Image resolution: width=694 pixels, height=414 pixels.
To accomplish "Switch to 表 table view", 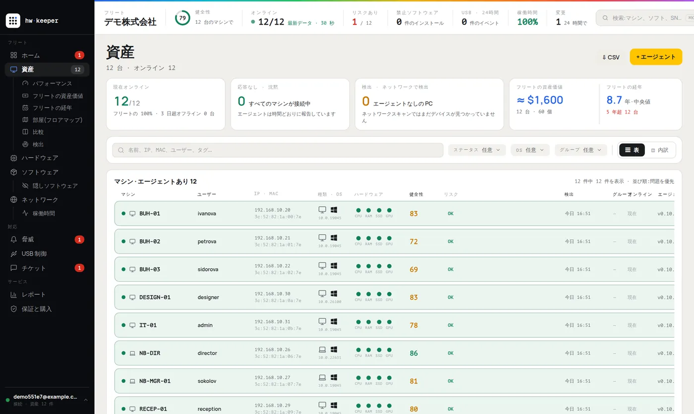I will (632, 150).
